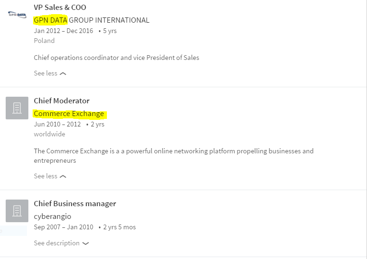The width and height of the screenshot is (367, 259).
Task: Click the Poland location text
Action: [x=44, y=41]
